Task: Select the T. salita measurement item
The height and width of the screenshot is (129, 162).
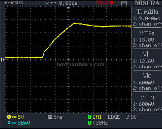Action: click(147, 11)
